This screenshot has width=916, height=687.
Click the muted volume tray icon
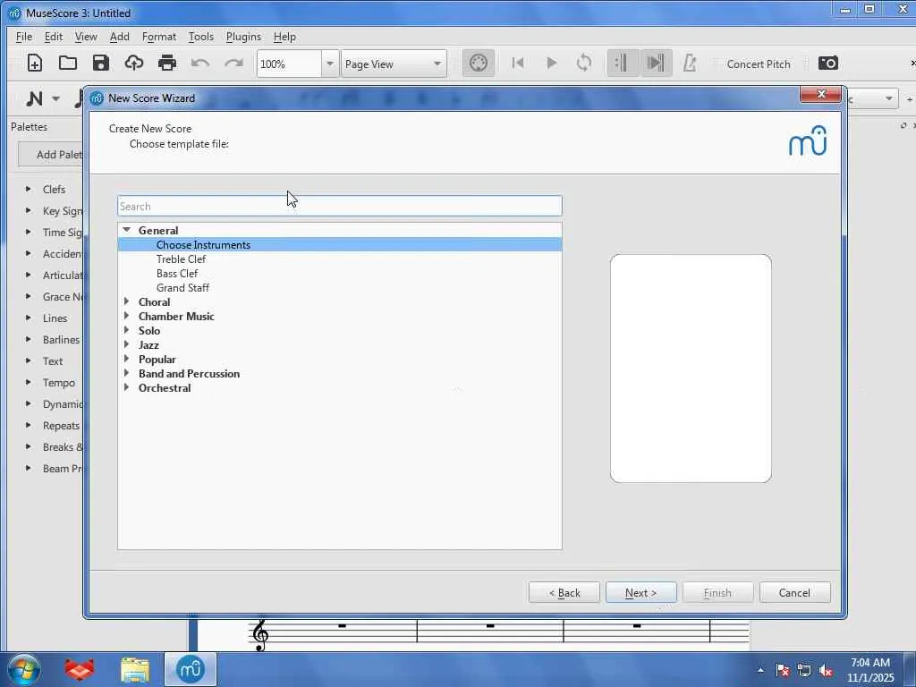(x=826, y=671)
